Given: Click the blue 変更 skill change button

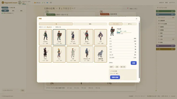Looking at the screenshot, I should [x=134, y=63].
